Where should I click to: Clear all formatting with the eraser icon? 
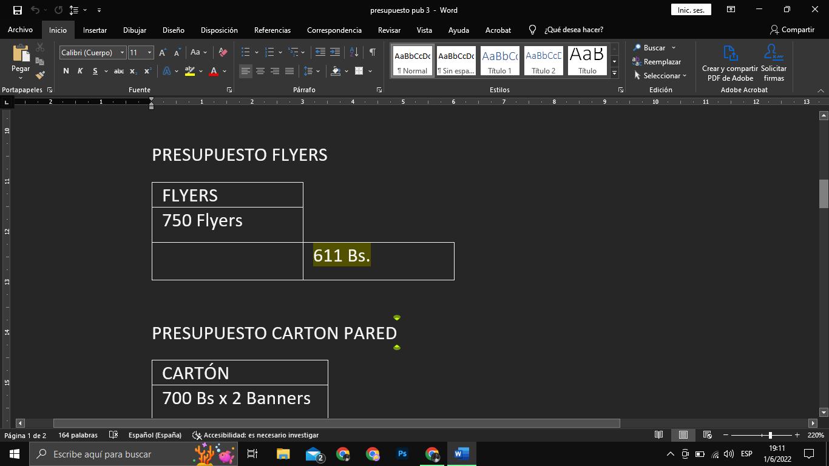click(223, 53)
